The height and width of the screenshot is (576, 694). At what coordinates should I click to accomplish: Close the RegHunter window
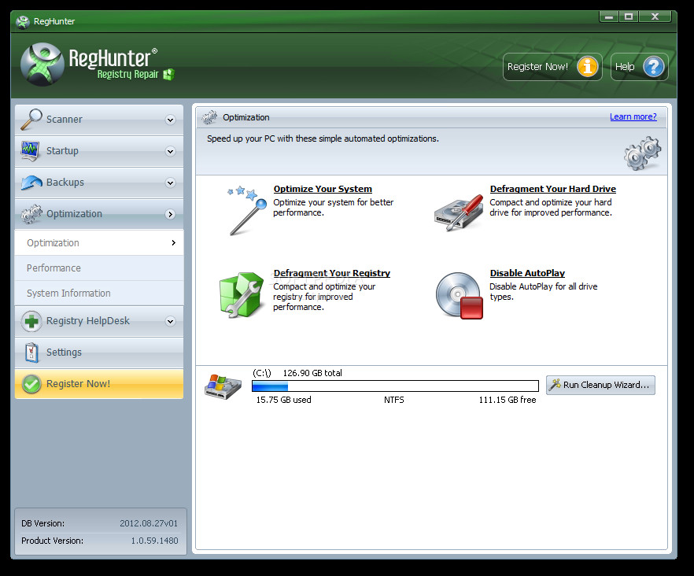[655, 17]
